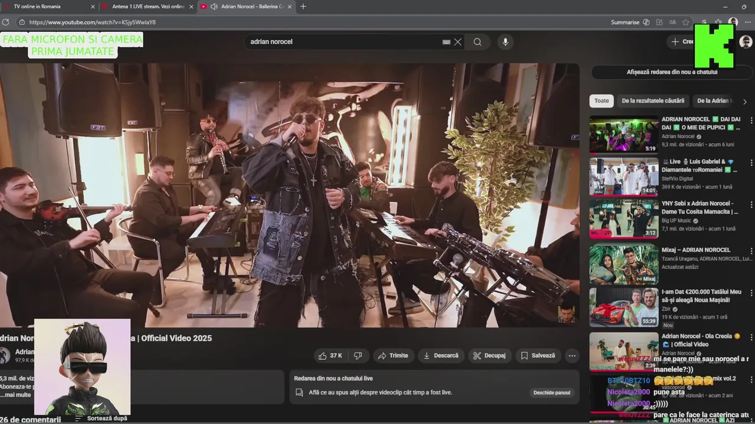
Task: Open options for 'I-am Dat €200.000' video
Action: (x=751, y=293)
